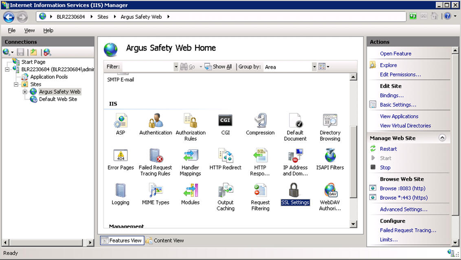Select the SSL Settings padlock icon

(x=294, y=190)
